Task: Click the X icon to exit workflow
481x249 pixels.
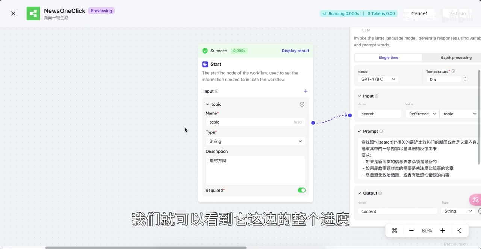Action: coord(13,13)
